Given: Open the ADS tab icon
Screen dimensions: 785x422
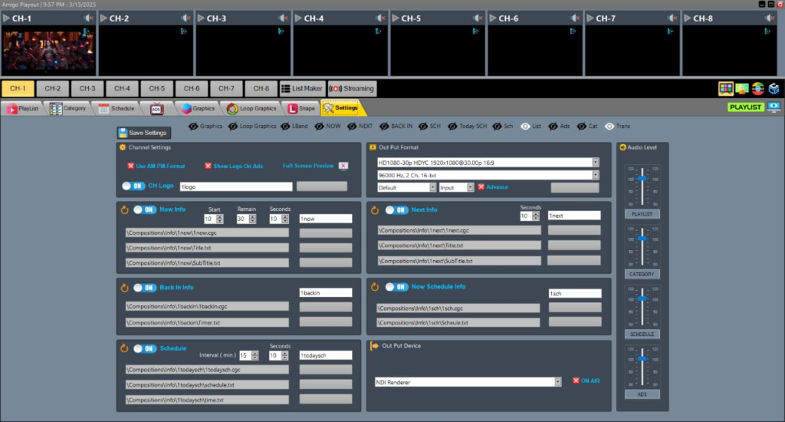Looking at the screenshot, I should coord(156,109).
